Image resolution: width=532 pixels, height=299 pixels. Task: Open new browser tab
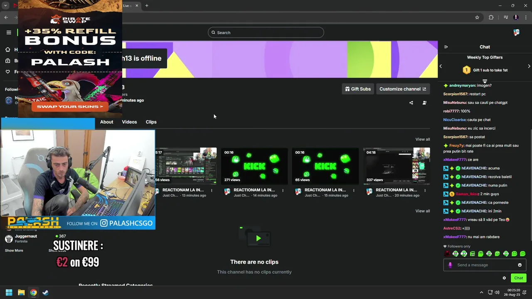(147, 5)
